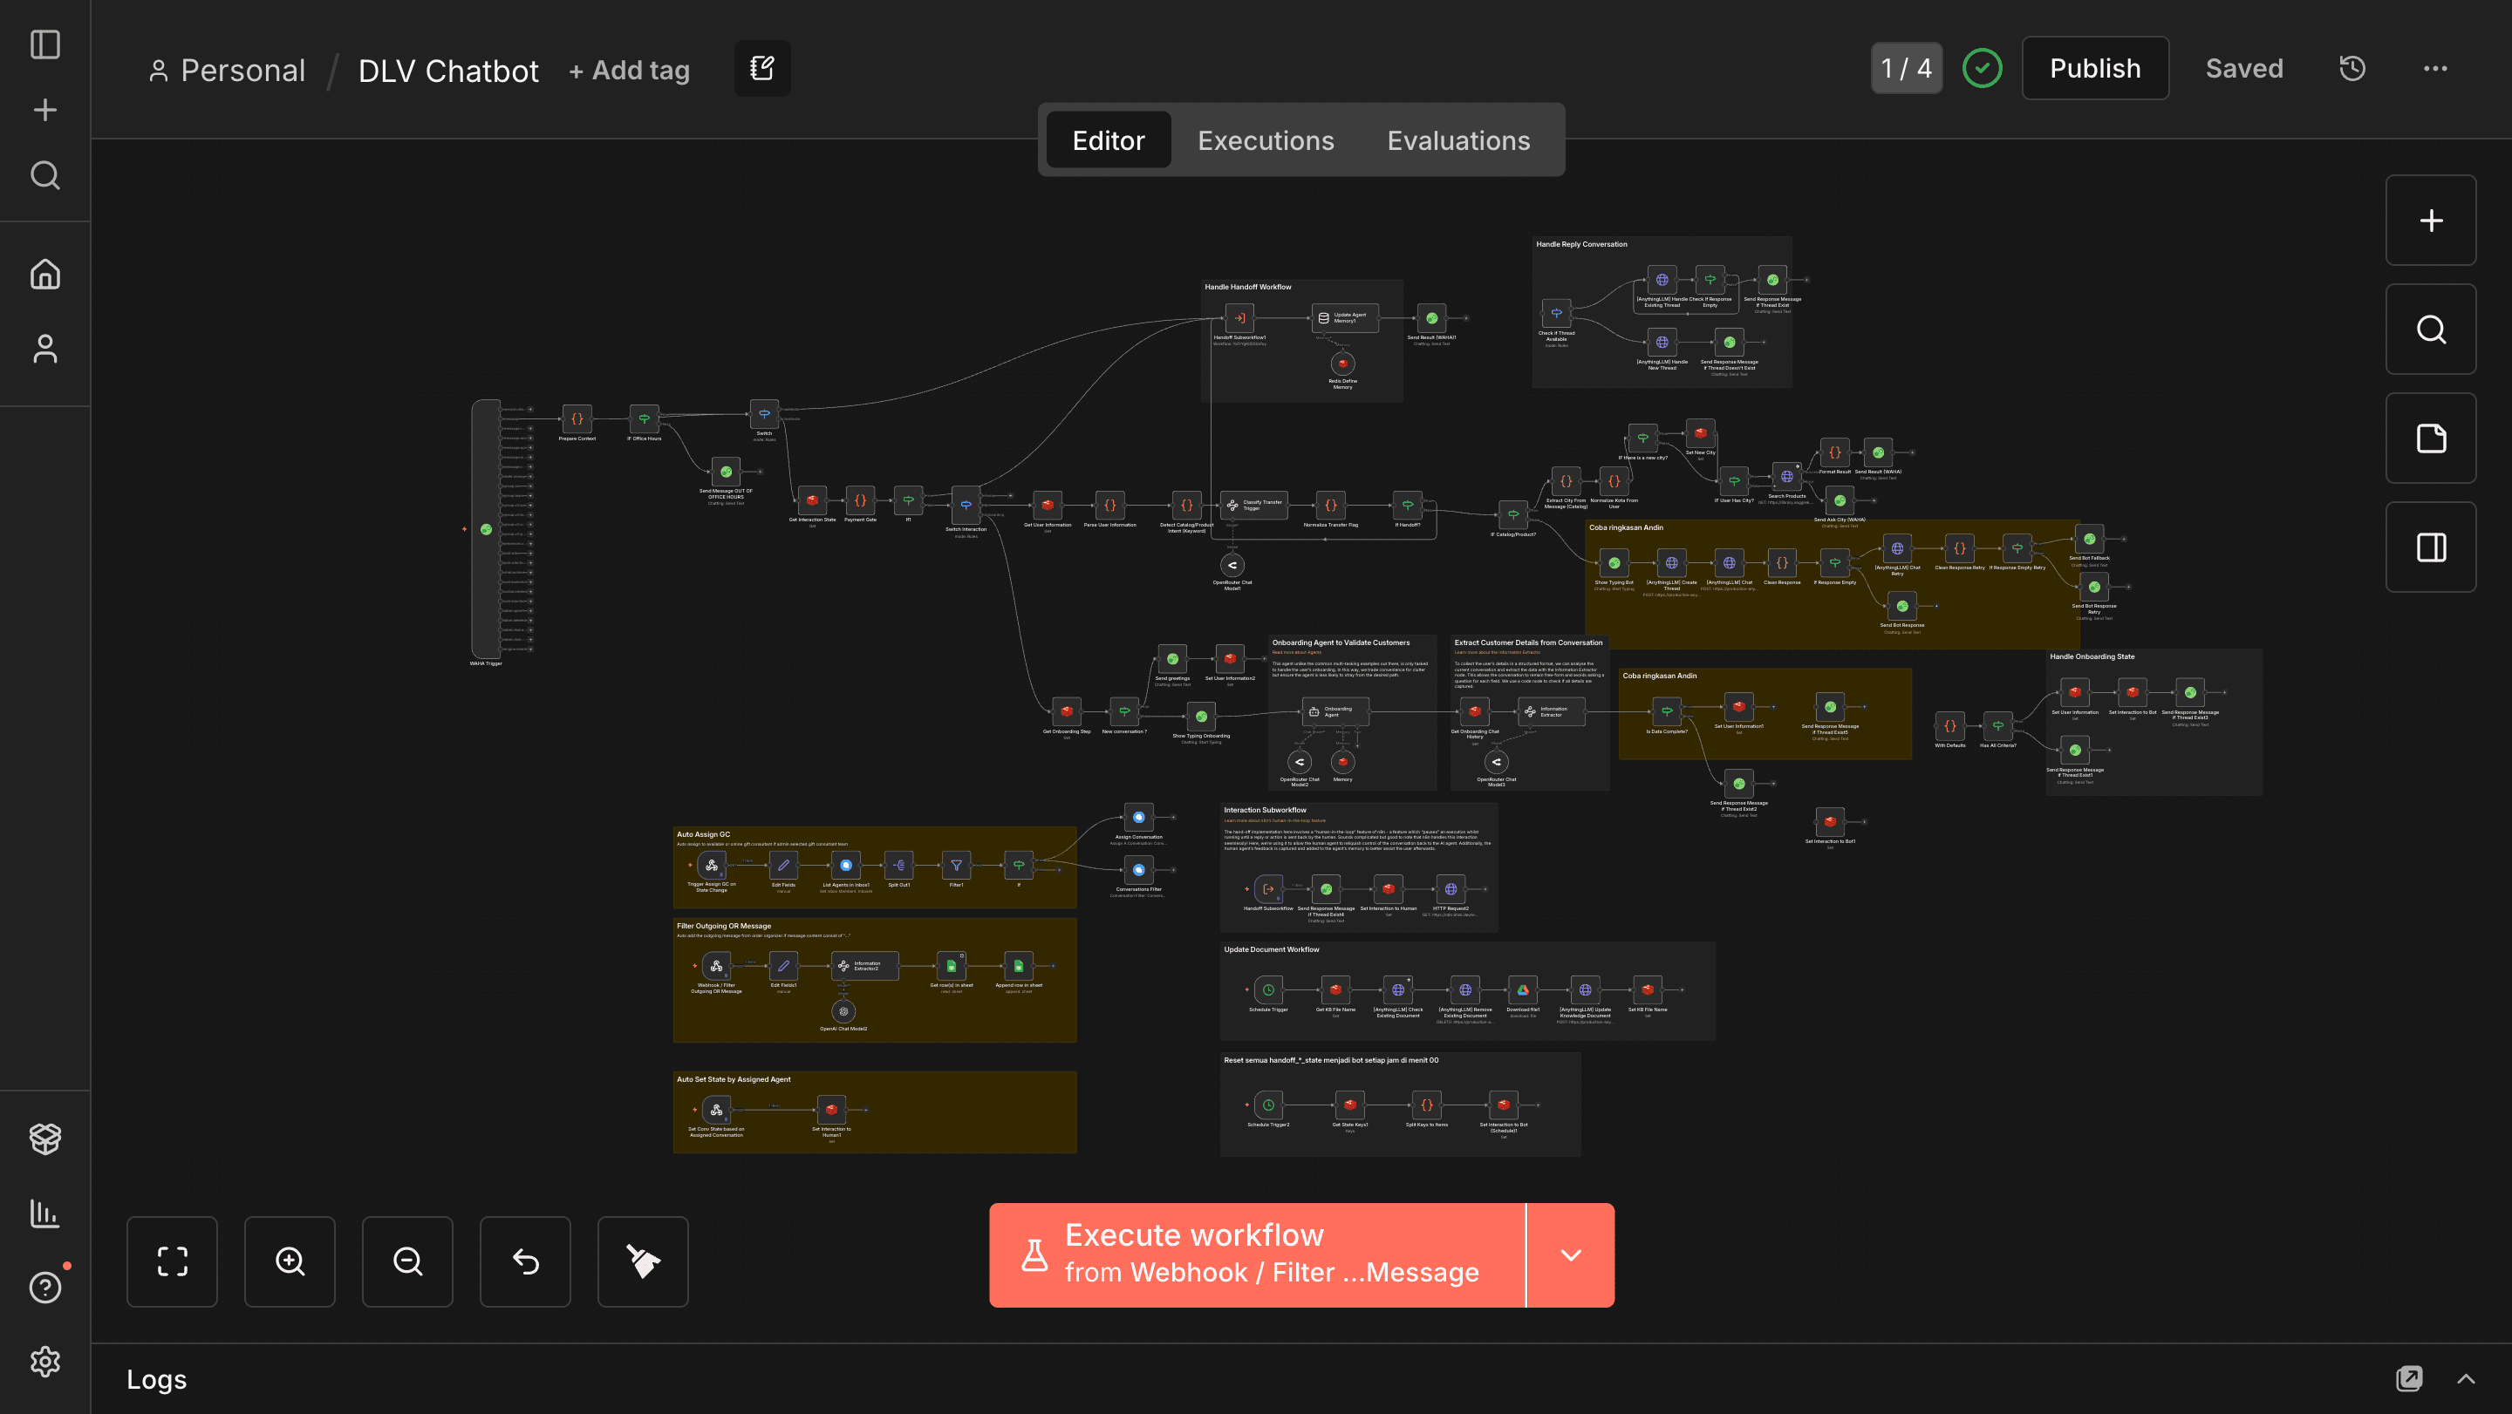Expand the Logs panel chevron
The height and width of the screenshot is (1414, 2512).
pyautogui.click(x=2466, y=1379)
